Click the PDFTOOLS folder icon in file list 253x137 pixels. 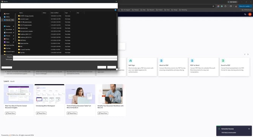coord(19,40)
